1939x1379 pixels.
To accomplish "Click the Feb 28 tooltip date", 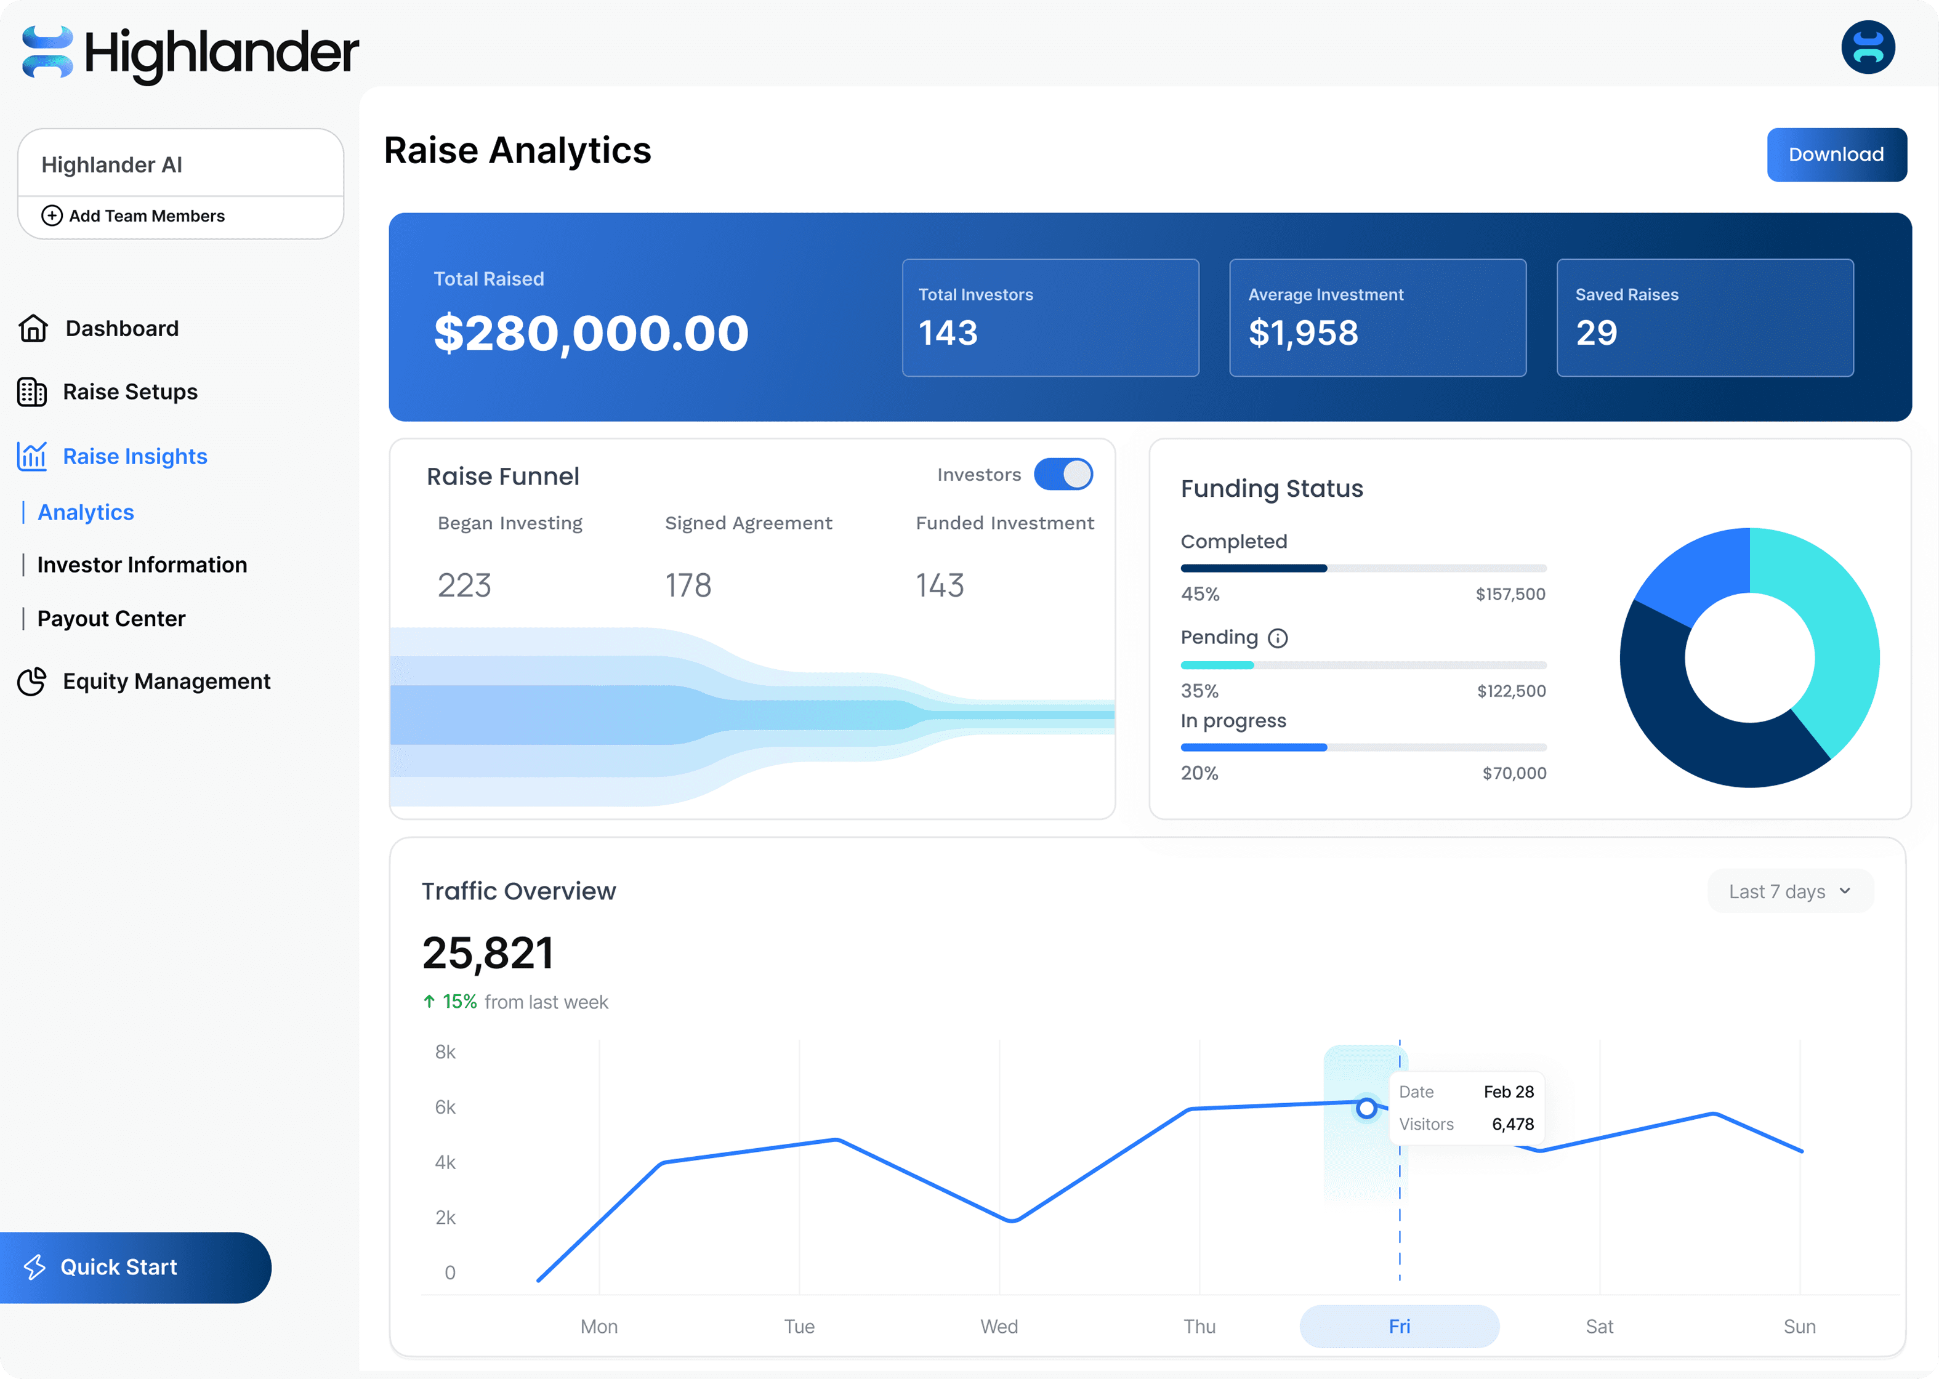I will coord(1509,1092).
